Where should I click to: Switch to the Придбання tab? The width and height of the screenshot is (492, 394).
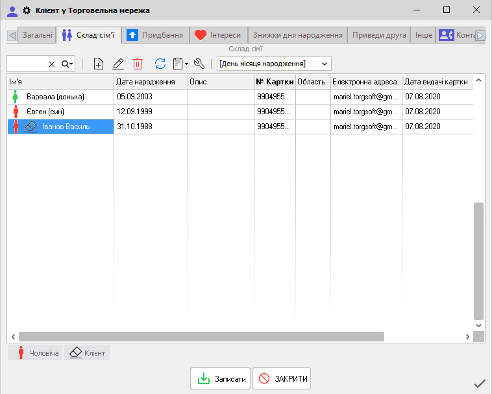pos(156,35)
